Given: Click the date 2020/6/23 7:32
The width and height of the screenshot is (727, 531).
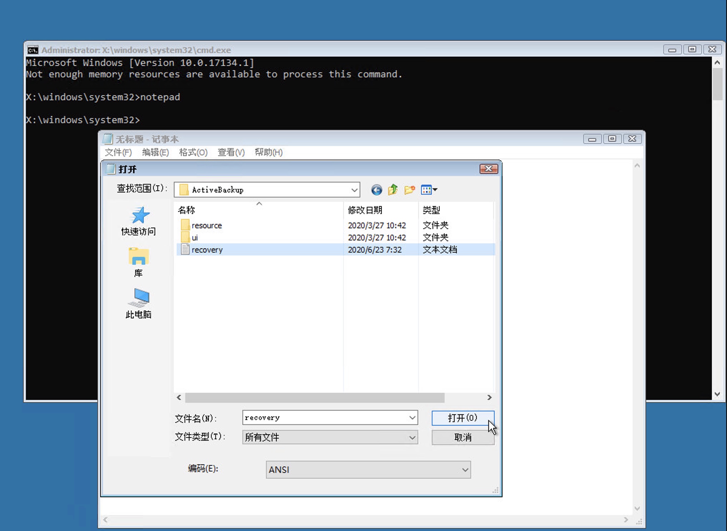Looking at the screenshot, I should pos(375,250).
